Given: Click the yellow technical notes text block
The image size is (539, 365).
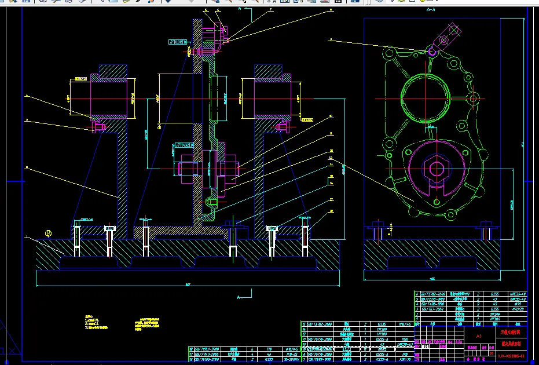Looking at the screenshot, I should [96, 322].
